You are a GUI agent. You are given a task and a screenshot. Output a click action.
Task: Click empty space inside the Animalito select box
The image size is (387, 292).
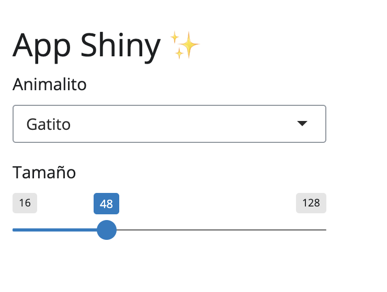pos(183,124)
